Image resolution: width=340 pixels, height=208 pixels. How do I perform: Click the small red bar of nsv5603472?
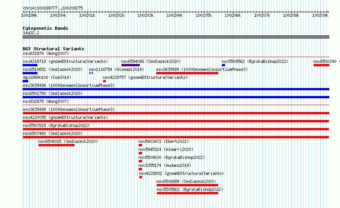pos(140,145)
